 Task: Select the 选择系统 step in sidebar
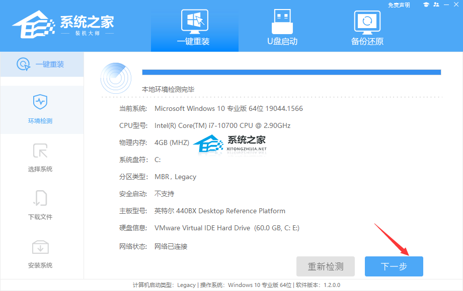40,158
